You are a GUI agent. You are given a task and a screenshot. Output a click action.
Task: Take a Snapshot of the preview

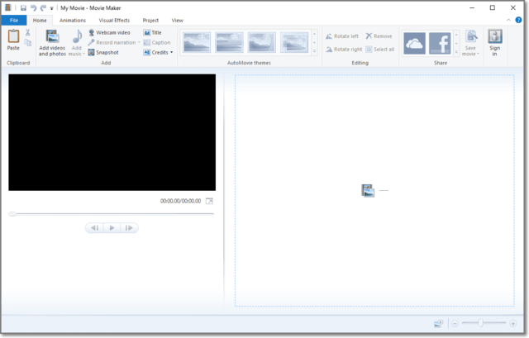[x=103, y=52]
